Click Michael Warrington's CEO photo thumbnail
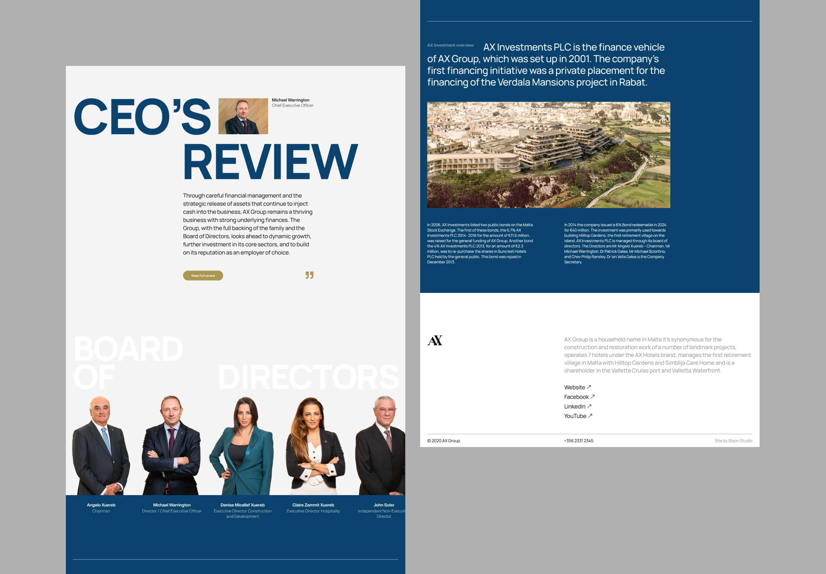Viewport: 826px width, 574px height. pos(243,116)
